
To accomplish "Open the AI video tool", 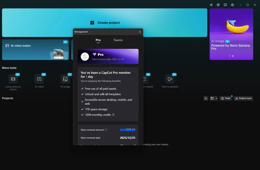I will point(39,81).
